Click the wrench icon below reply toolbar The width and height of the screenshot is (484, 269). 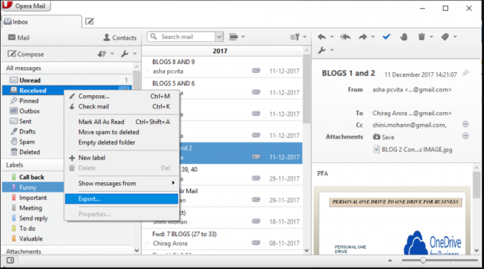[322, 50]
